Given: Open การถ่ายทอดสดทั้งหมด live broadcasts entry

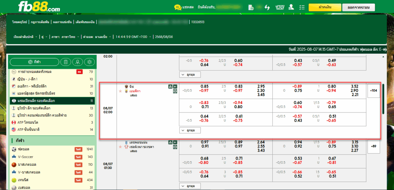Looking at the screenshot, I should tap(52, 72).
